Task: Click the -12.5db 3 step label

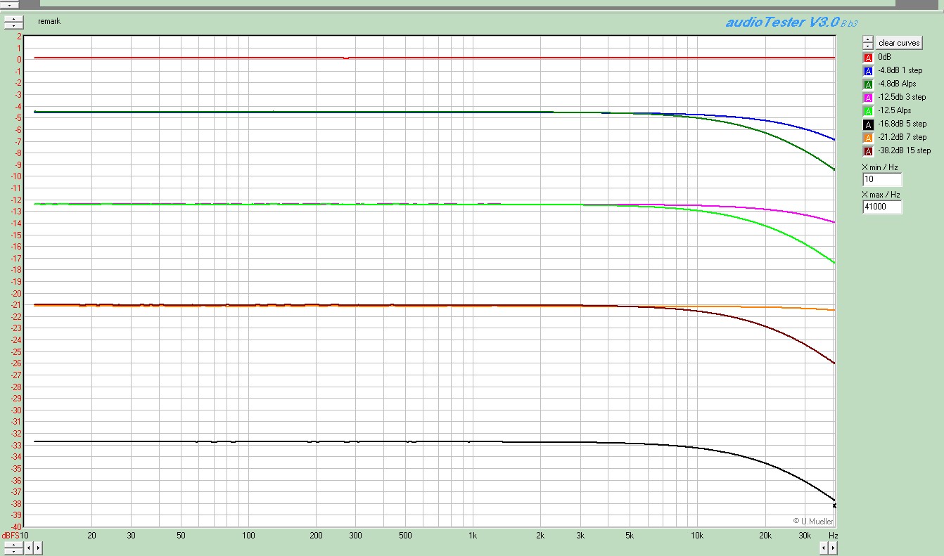Action: 902,97
